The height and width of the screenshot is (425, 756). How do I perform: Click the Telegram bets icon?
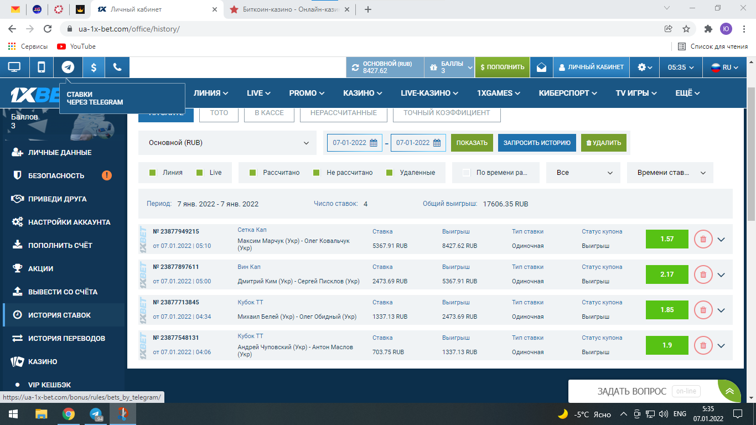click(x=68, y=67)
